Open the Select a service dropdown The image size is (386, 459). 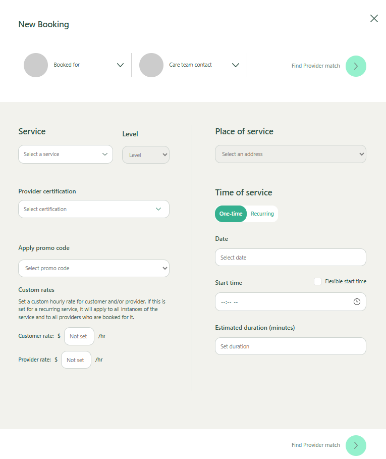(x=66, y=155)
